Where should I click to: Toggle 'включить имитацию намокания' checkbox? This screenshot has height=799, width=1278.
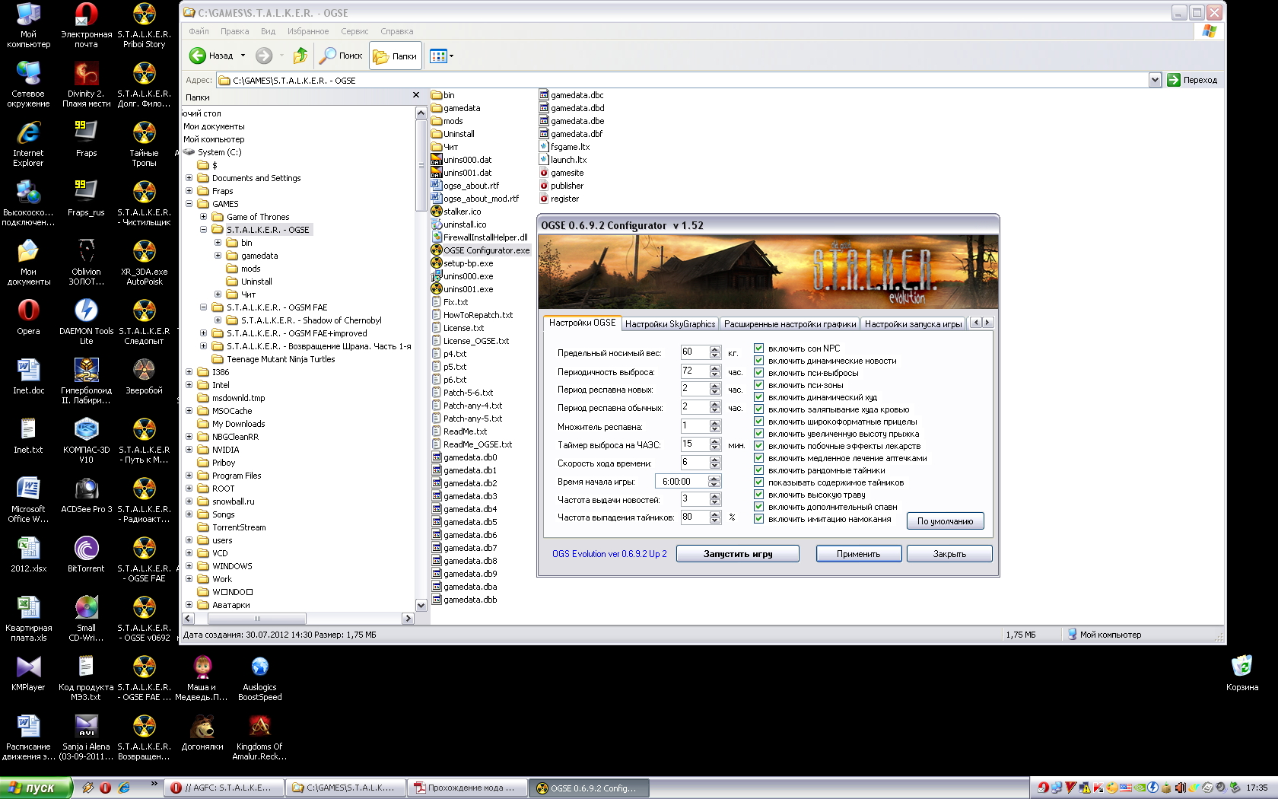[x=758, y=519]
